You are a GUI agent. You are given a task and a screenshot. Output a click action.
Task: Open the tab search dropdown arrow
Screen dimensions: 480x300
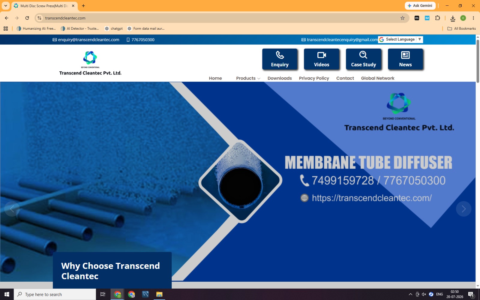click(x=6, y=6)
